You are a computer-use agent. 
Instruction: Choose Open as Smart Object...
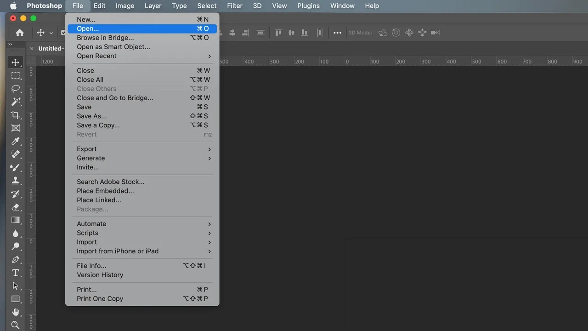(142, 47)
